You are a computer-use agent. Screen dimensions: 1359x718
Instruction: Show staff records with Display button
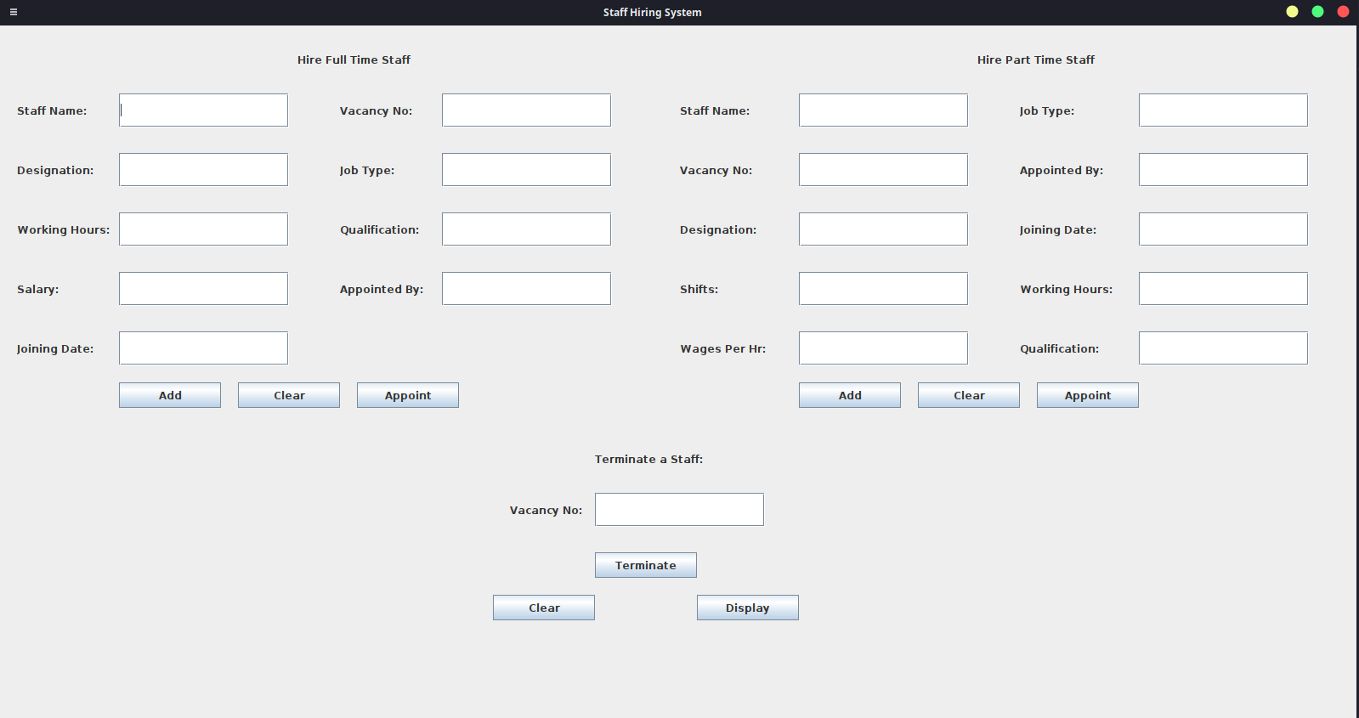coord(748,608)
